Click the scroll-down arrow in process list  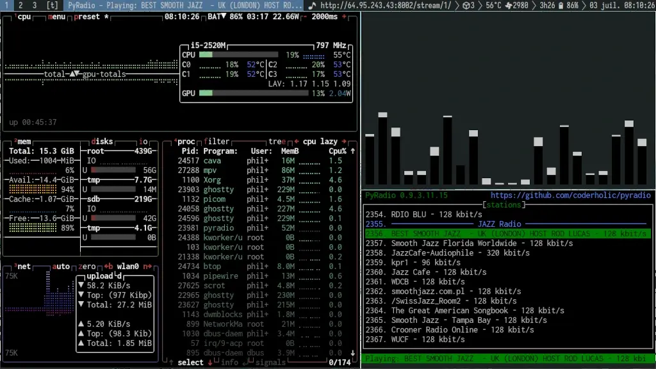353,353
